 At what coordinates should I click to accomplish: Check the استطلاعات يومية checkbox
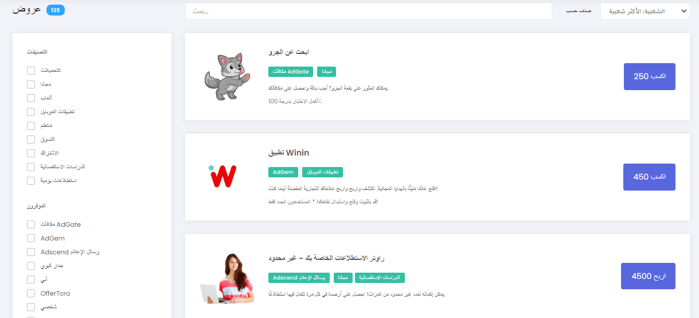coord(31,181)
